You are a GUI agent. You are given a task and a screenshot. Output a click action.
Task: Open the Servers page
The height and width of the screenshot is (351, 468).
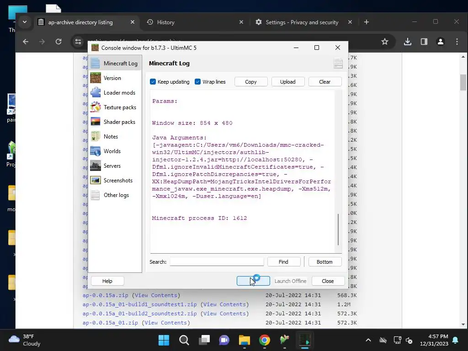pyautogui.click(x=115, y=165)
